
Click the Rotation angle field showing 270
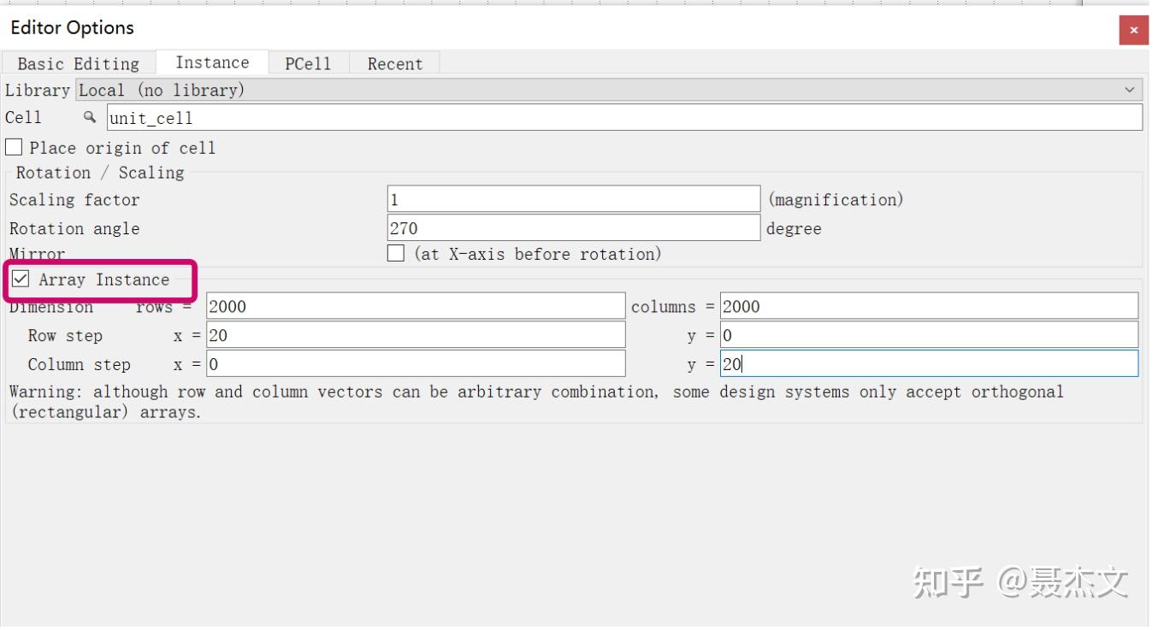pos(573,228)
